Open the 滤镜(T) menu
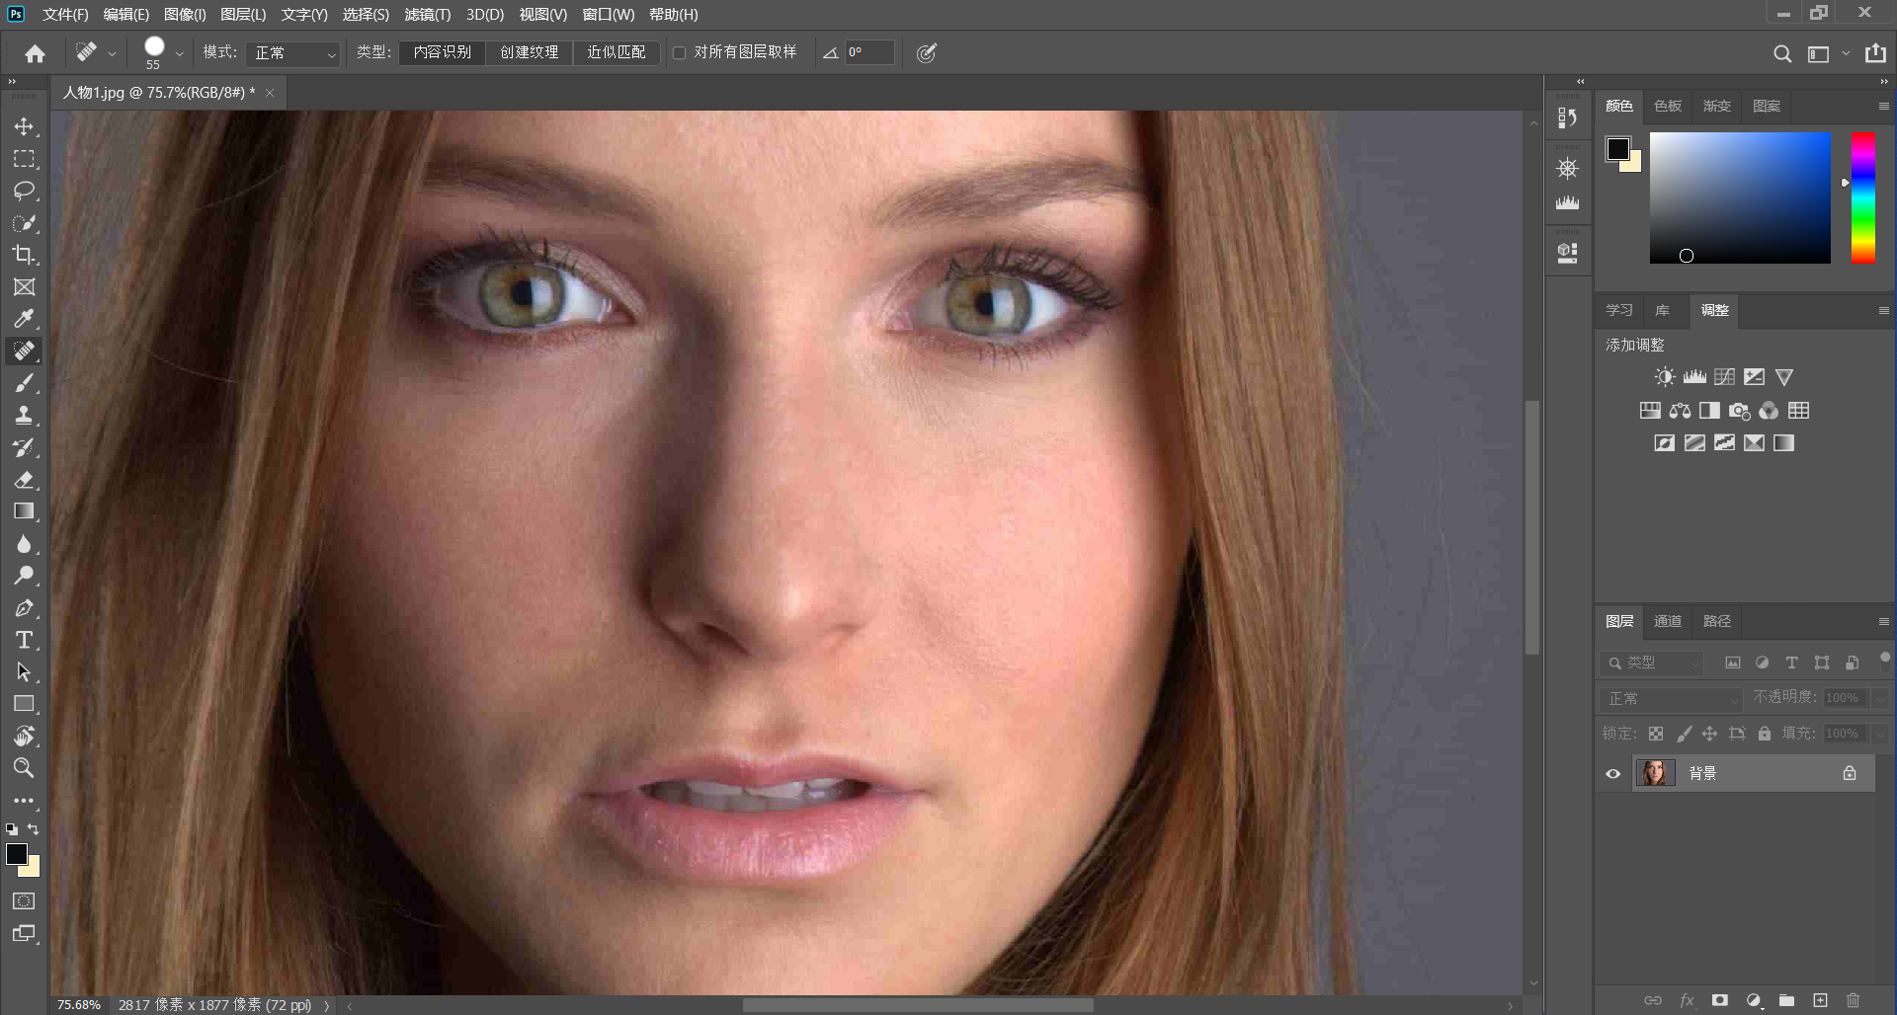1897x1015 pixels. (x=427, y=14)
